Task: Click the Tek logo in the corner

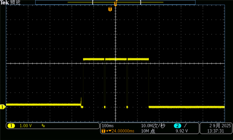Action: [5, 3]
